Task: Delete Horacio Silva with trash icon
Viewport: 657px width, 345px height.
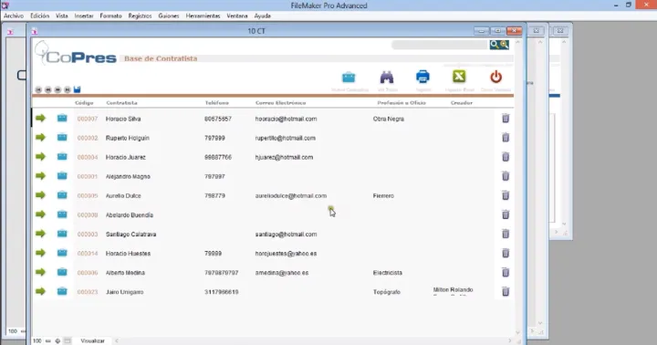Action: pos(506,119)
